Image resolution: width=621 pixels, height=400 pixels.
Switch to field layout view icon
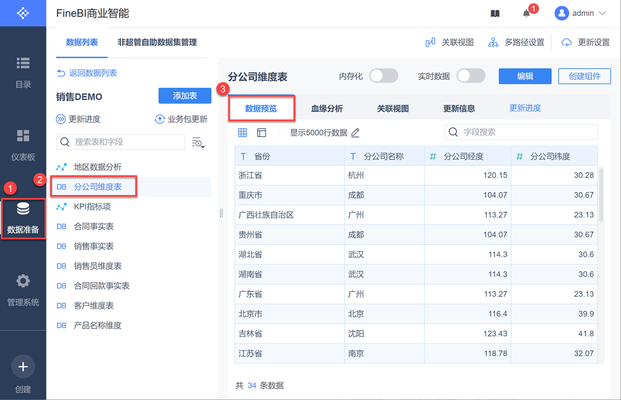coord(262,133)
